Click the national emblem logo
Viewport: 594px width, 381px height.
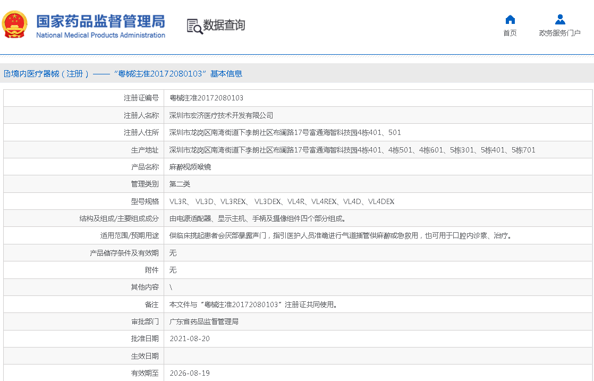pos(14,24)
